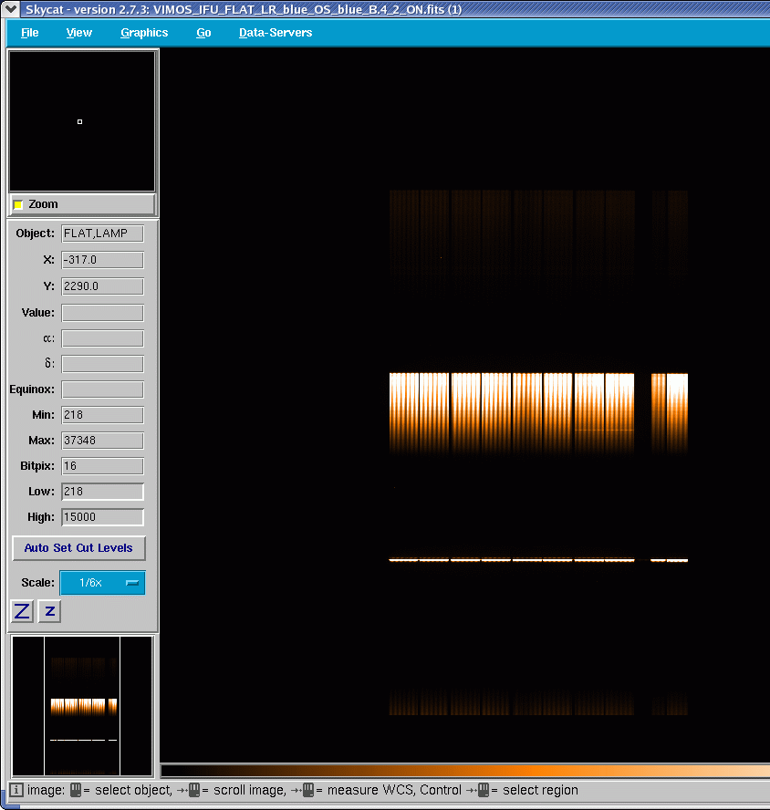Viewport: 770px width, 810px height.
Task: Open the File menu
Action: (29, 33)
